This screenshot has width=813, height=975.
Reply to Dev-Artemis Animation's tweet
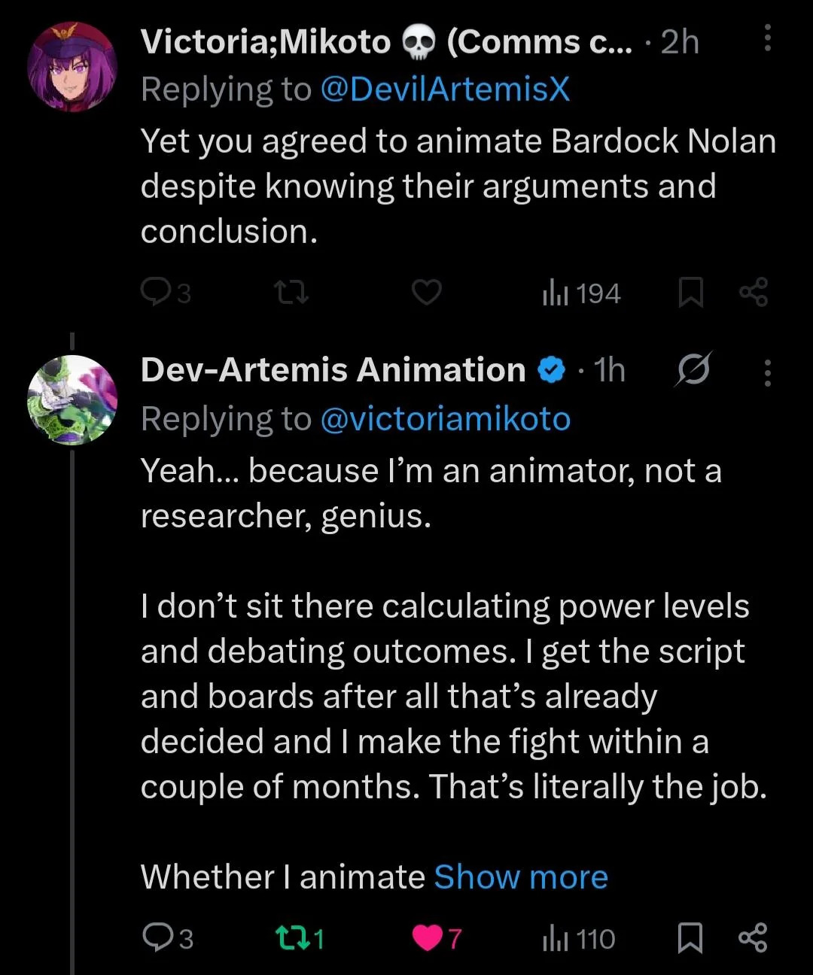[x=158, y=937]
